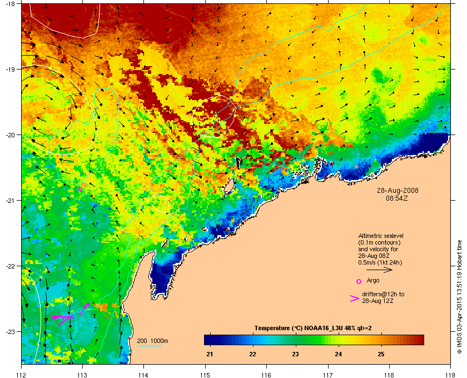This screenshot has width=467, height=378.
Task: Click the IMOS copyright text on right edge
Action: (459, 298)
